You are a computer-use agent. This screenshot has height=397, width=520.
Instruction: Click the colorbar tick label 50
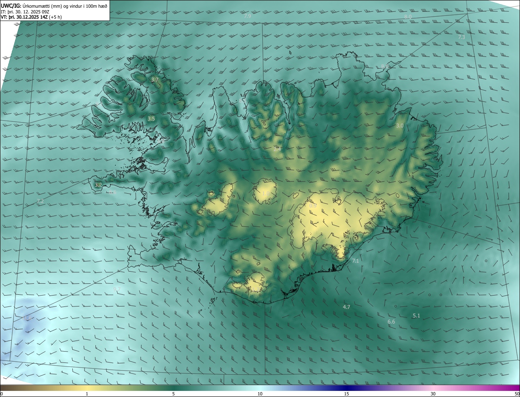517,394
